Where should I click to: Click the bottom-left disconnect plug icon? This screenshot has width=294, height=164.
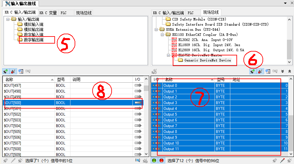point(20,160)
